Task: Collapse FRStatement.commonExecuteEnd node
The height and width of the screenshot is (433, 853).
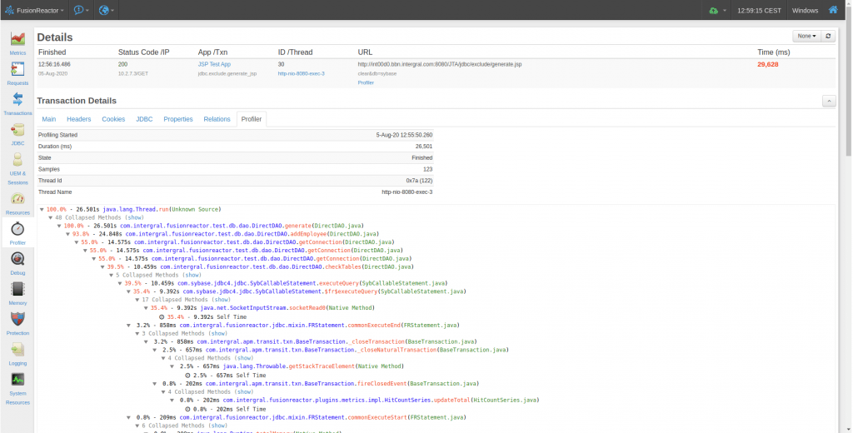Action: click(x=129, y=326)
